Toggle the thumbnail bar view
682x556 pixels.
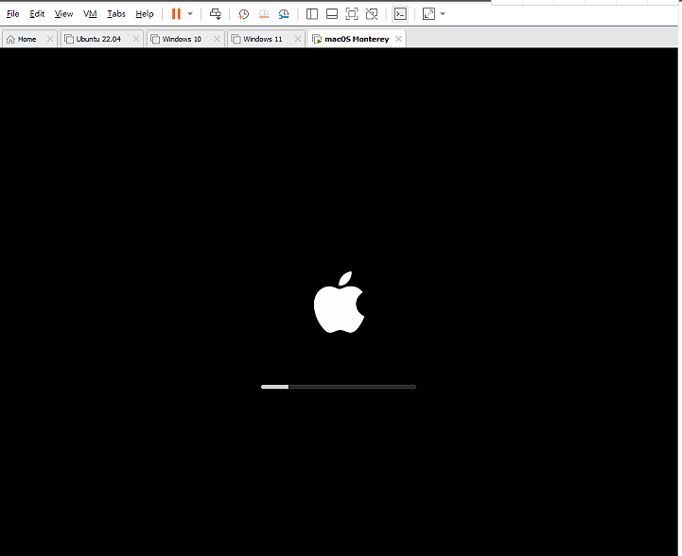[332, 14]
